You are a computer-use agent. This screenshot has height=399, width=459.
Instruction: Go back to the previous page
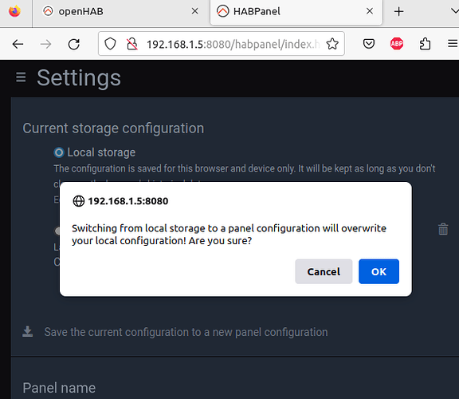tap(18, 44)
